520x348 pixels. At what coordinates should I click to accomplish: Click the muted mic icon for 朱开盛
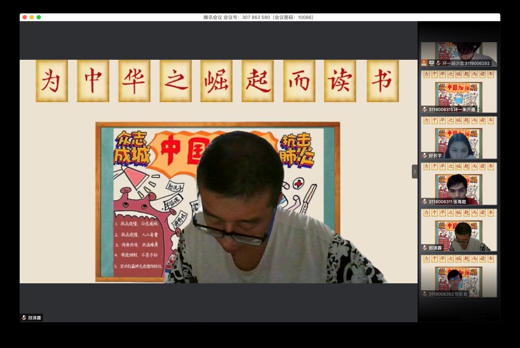(425, 109)
